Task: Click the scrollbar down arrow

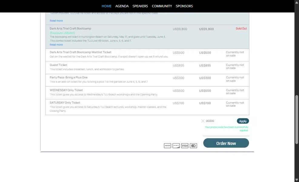Action: point(297,180)
